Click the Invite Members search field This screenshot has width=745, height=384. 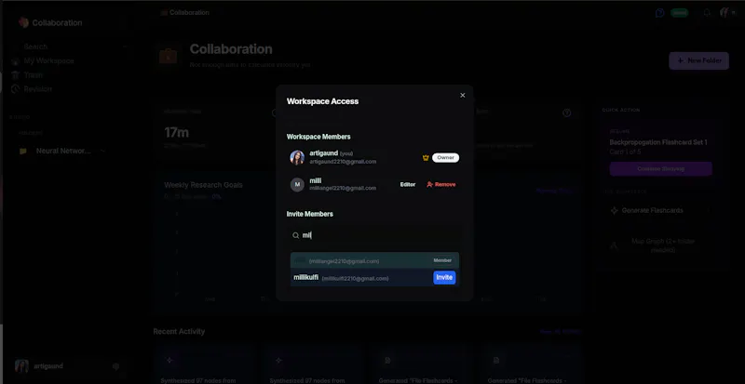tap(375, 235)
